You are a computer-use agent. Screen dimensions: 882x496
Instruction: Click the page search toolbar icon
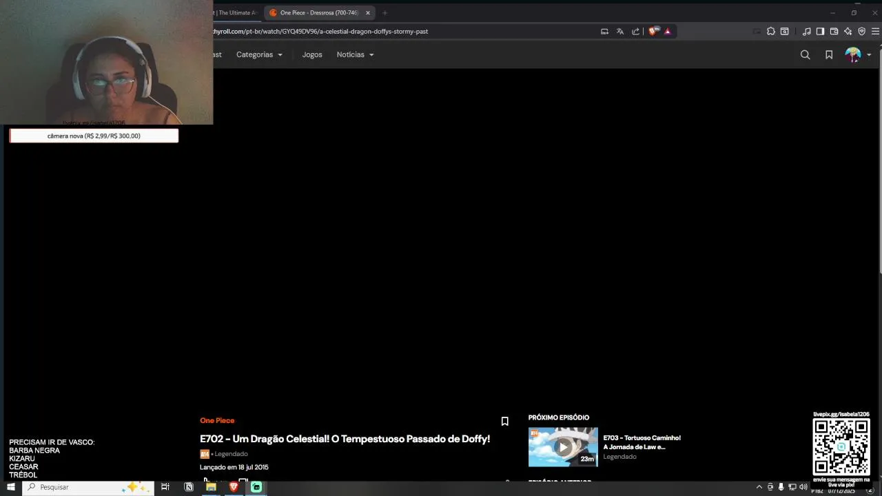pos(784,31)
